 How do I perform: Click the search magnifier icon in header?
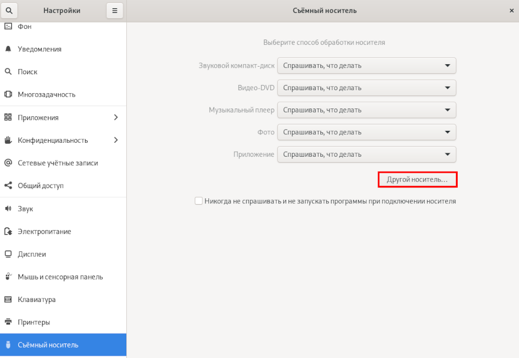(x=9, y=11)
